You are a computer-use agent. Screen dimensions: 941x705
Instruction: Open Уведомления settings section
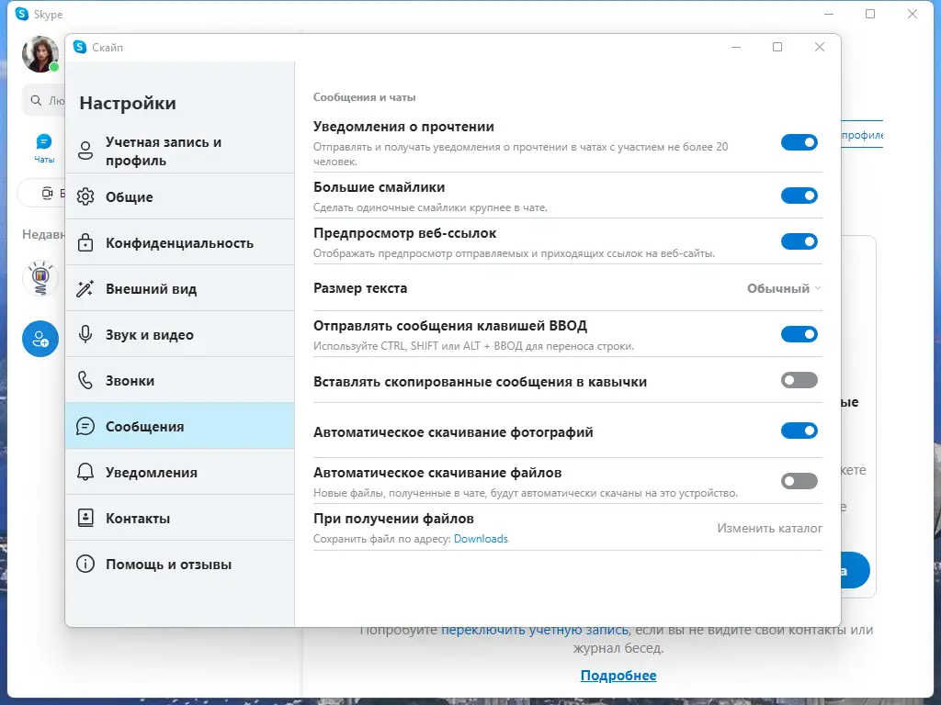(180, 472)
